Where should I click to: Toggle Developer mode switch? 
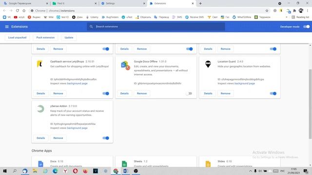click(307, 27)
